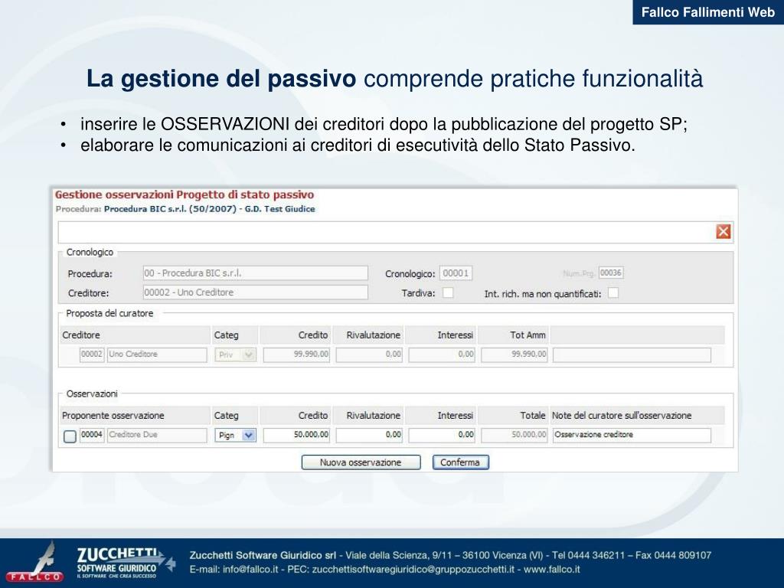Click the Cronologico field 00001
This screenshot has height=588, width=784.
coord(456,273)
